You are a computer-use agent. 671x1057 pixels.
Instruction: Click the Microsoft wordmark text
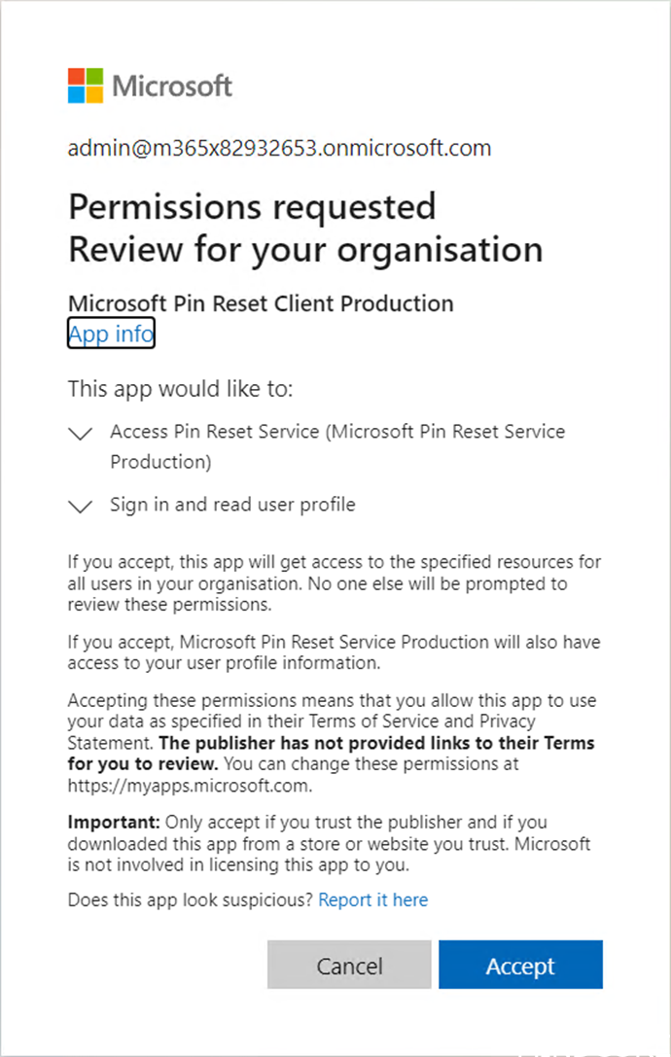(x=172, y=86)
